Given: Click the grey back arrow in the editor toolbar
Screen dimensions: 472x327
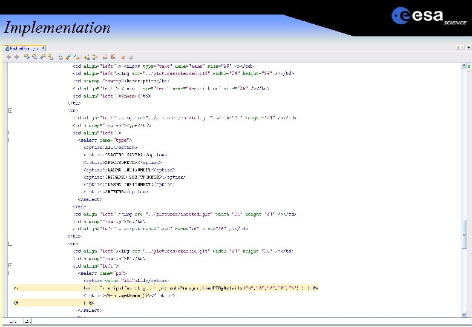Looking at the screenshot, I should (8, 57).
